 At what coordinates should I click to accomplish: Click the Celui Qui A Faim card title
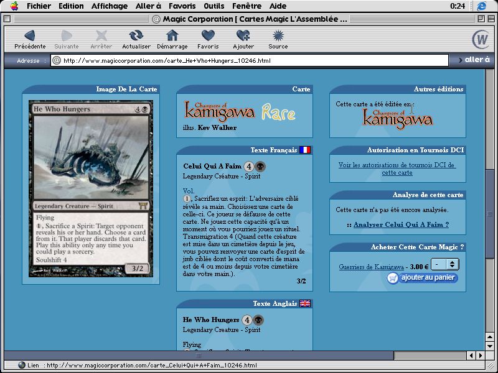(x=212, y=166)
